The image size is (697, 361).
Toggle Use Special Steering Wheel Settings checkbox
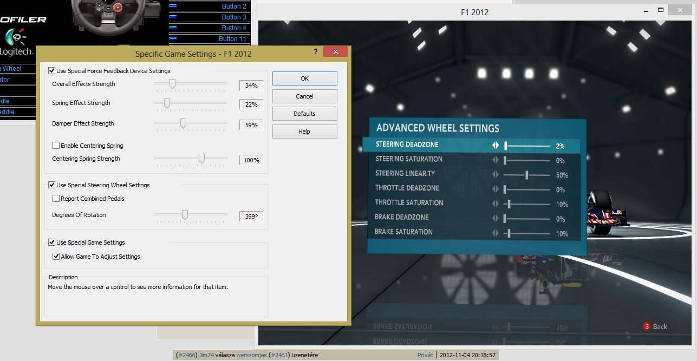click(x=51, y=185)
